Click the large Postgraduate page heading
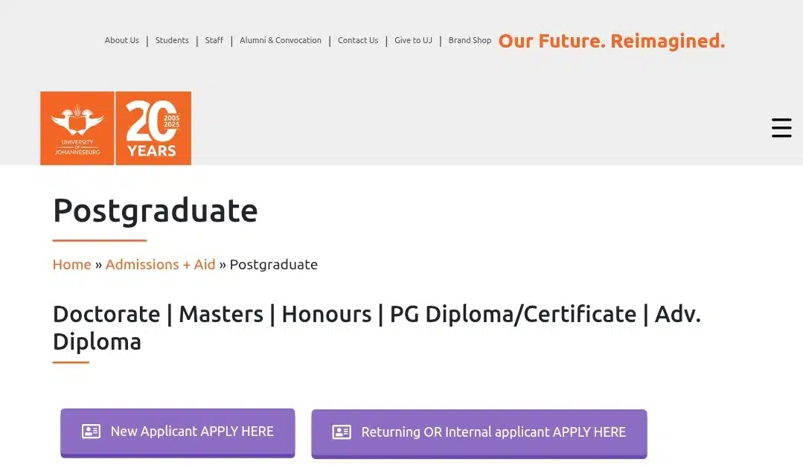This screenshot has width=803, height=465. pos(156,211)
